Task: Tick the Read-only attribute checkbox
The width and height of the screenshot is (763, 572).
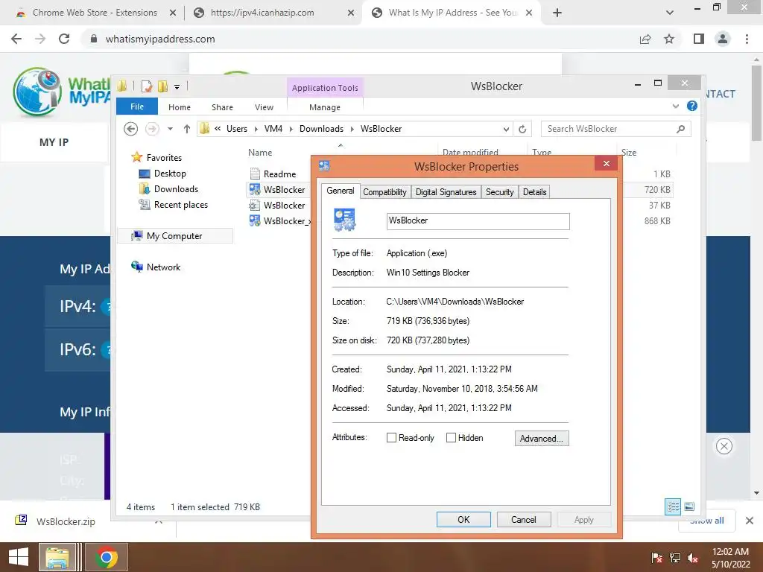Action: [391, 438]
